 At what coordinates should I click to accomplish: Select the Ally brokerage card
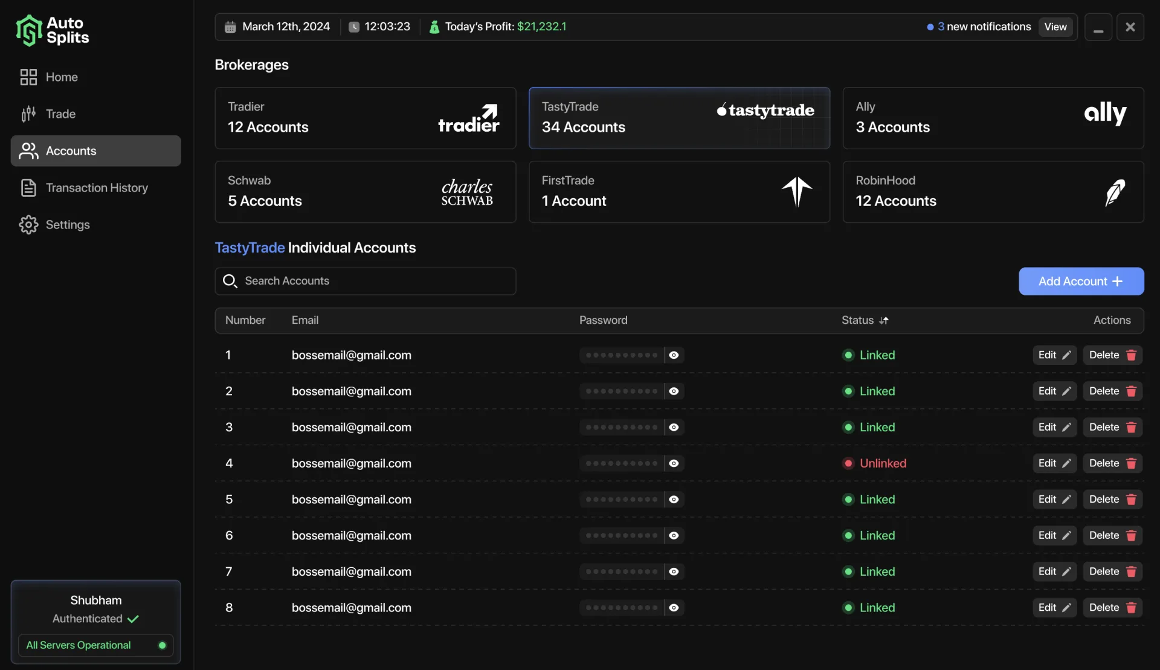(x=993, y=118)
